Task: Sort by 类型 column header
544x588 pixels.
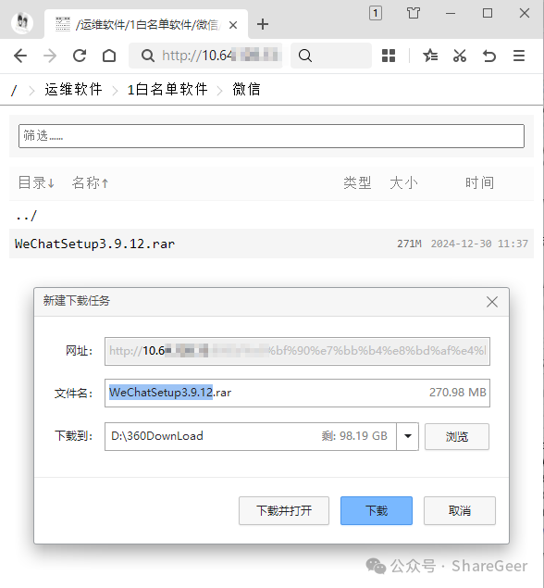Action: [357, 183]
